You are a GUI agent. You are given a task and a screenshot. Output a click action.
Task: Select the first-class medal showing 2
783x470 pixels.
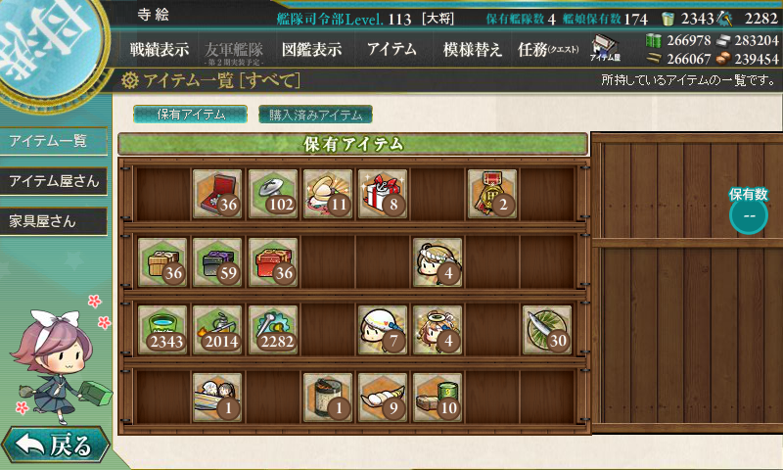[492, 194]
